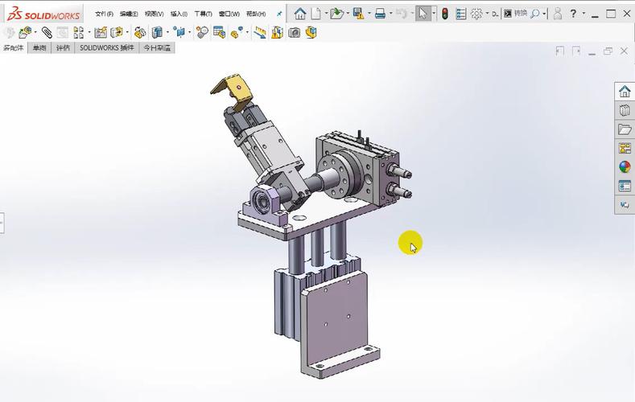Click the Select cursor tool in top toolbar
The image size is (635, 402).
[422, 14]
